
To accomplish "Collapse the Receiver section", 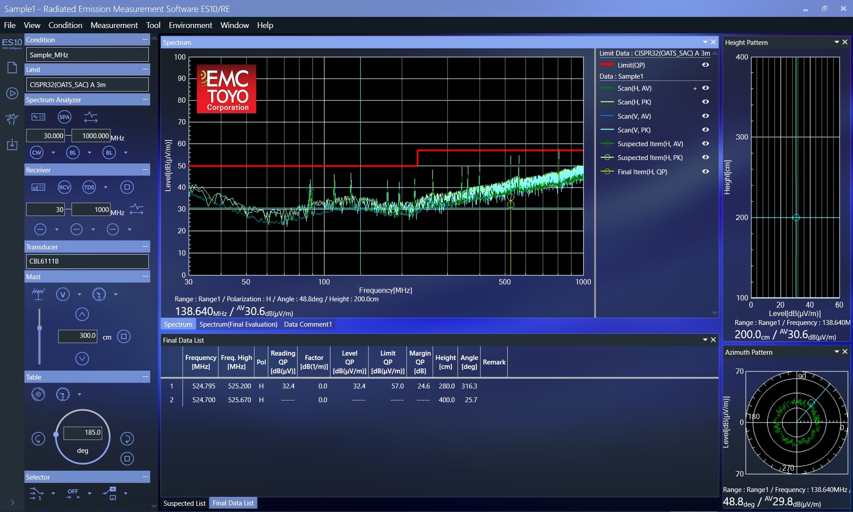I will click(145, 169).
